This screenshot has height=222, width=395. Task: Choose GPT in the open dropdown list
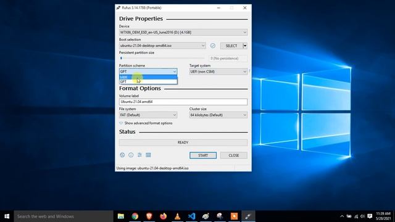pyautogui.click(x=148, y=82)
